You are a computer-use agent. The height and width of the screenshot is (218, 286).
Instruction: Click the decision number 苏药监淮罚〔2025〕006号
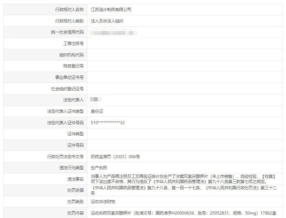[x=114, y=156]
